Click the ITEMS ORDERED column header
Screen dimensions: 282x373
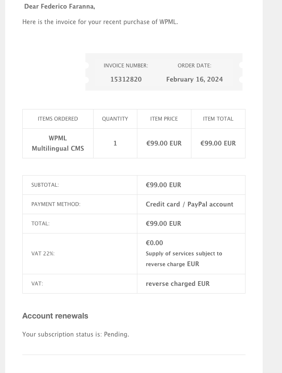(58, 119)
